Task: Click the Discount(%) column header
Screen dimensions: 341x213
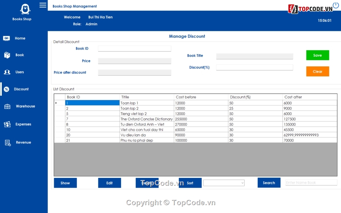Action: pos(255,97)
